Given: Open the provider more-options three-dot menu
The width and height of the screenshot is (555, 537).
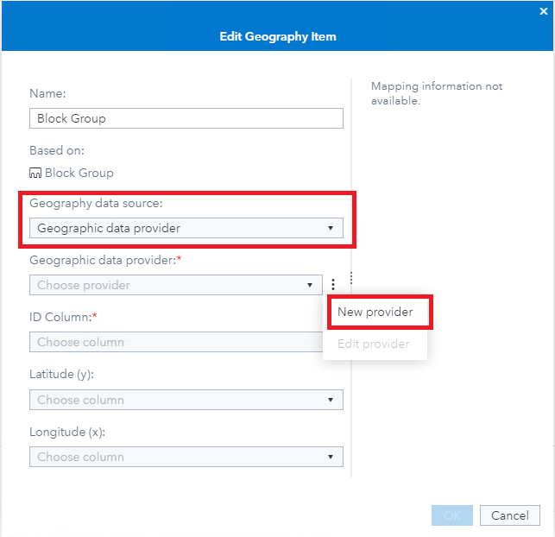Looking at the screenshot, I should pos(332,285).
